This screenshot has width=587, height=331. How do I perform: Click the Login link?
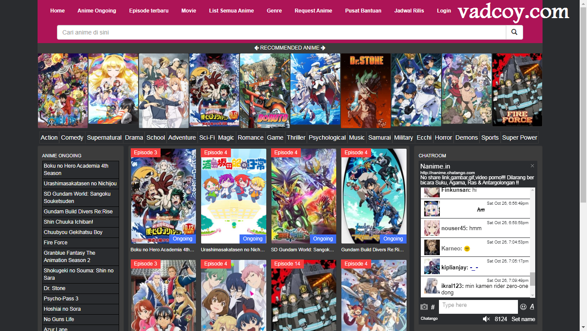[444, 11]
